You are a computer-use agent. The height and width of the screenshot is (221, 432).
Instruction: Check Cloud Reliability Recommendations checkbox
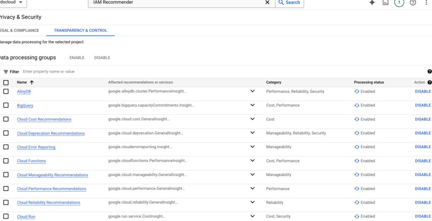click(x=6, y=202)
